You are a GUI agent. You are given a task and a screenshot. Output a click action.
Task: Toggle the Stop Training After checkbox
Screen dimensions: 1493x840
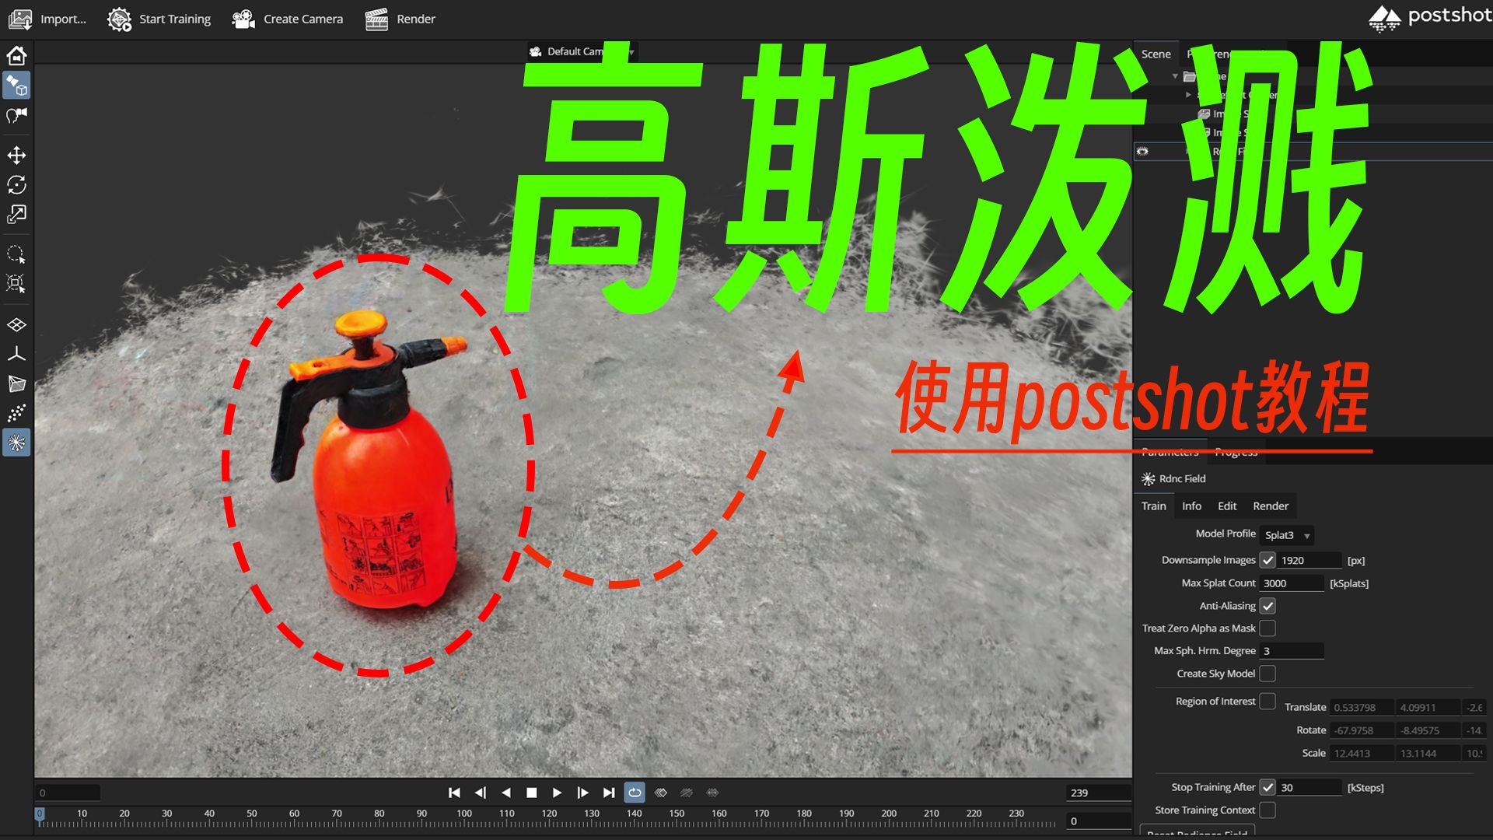pyautogui.click(x=1267, y=787)
